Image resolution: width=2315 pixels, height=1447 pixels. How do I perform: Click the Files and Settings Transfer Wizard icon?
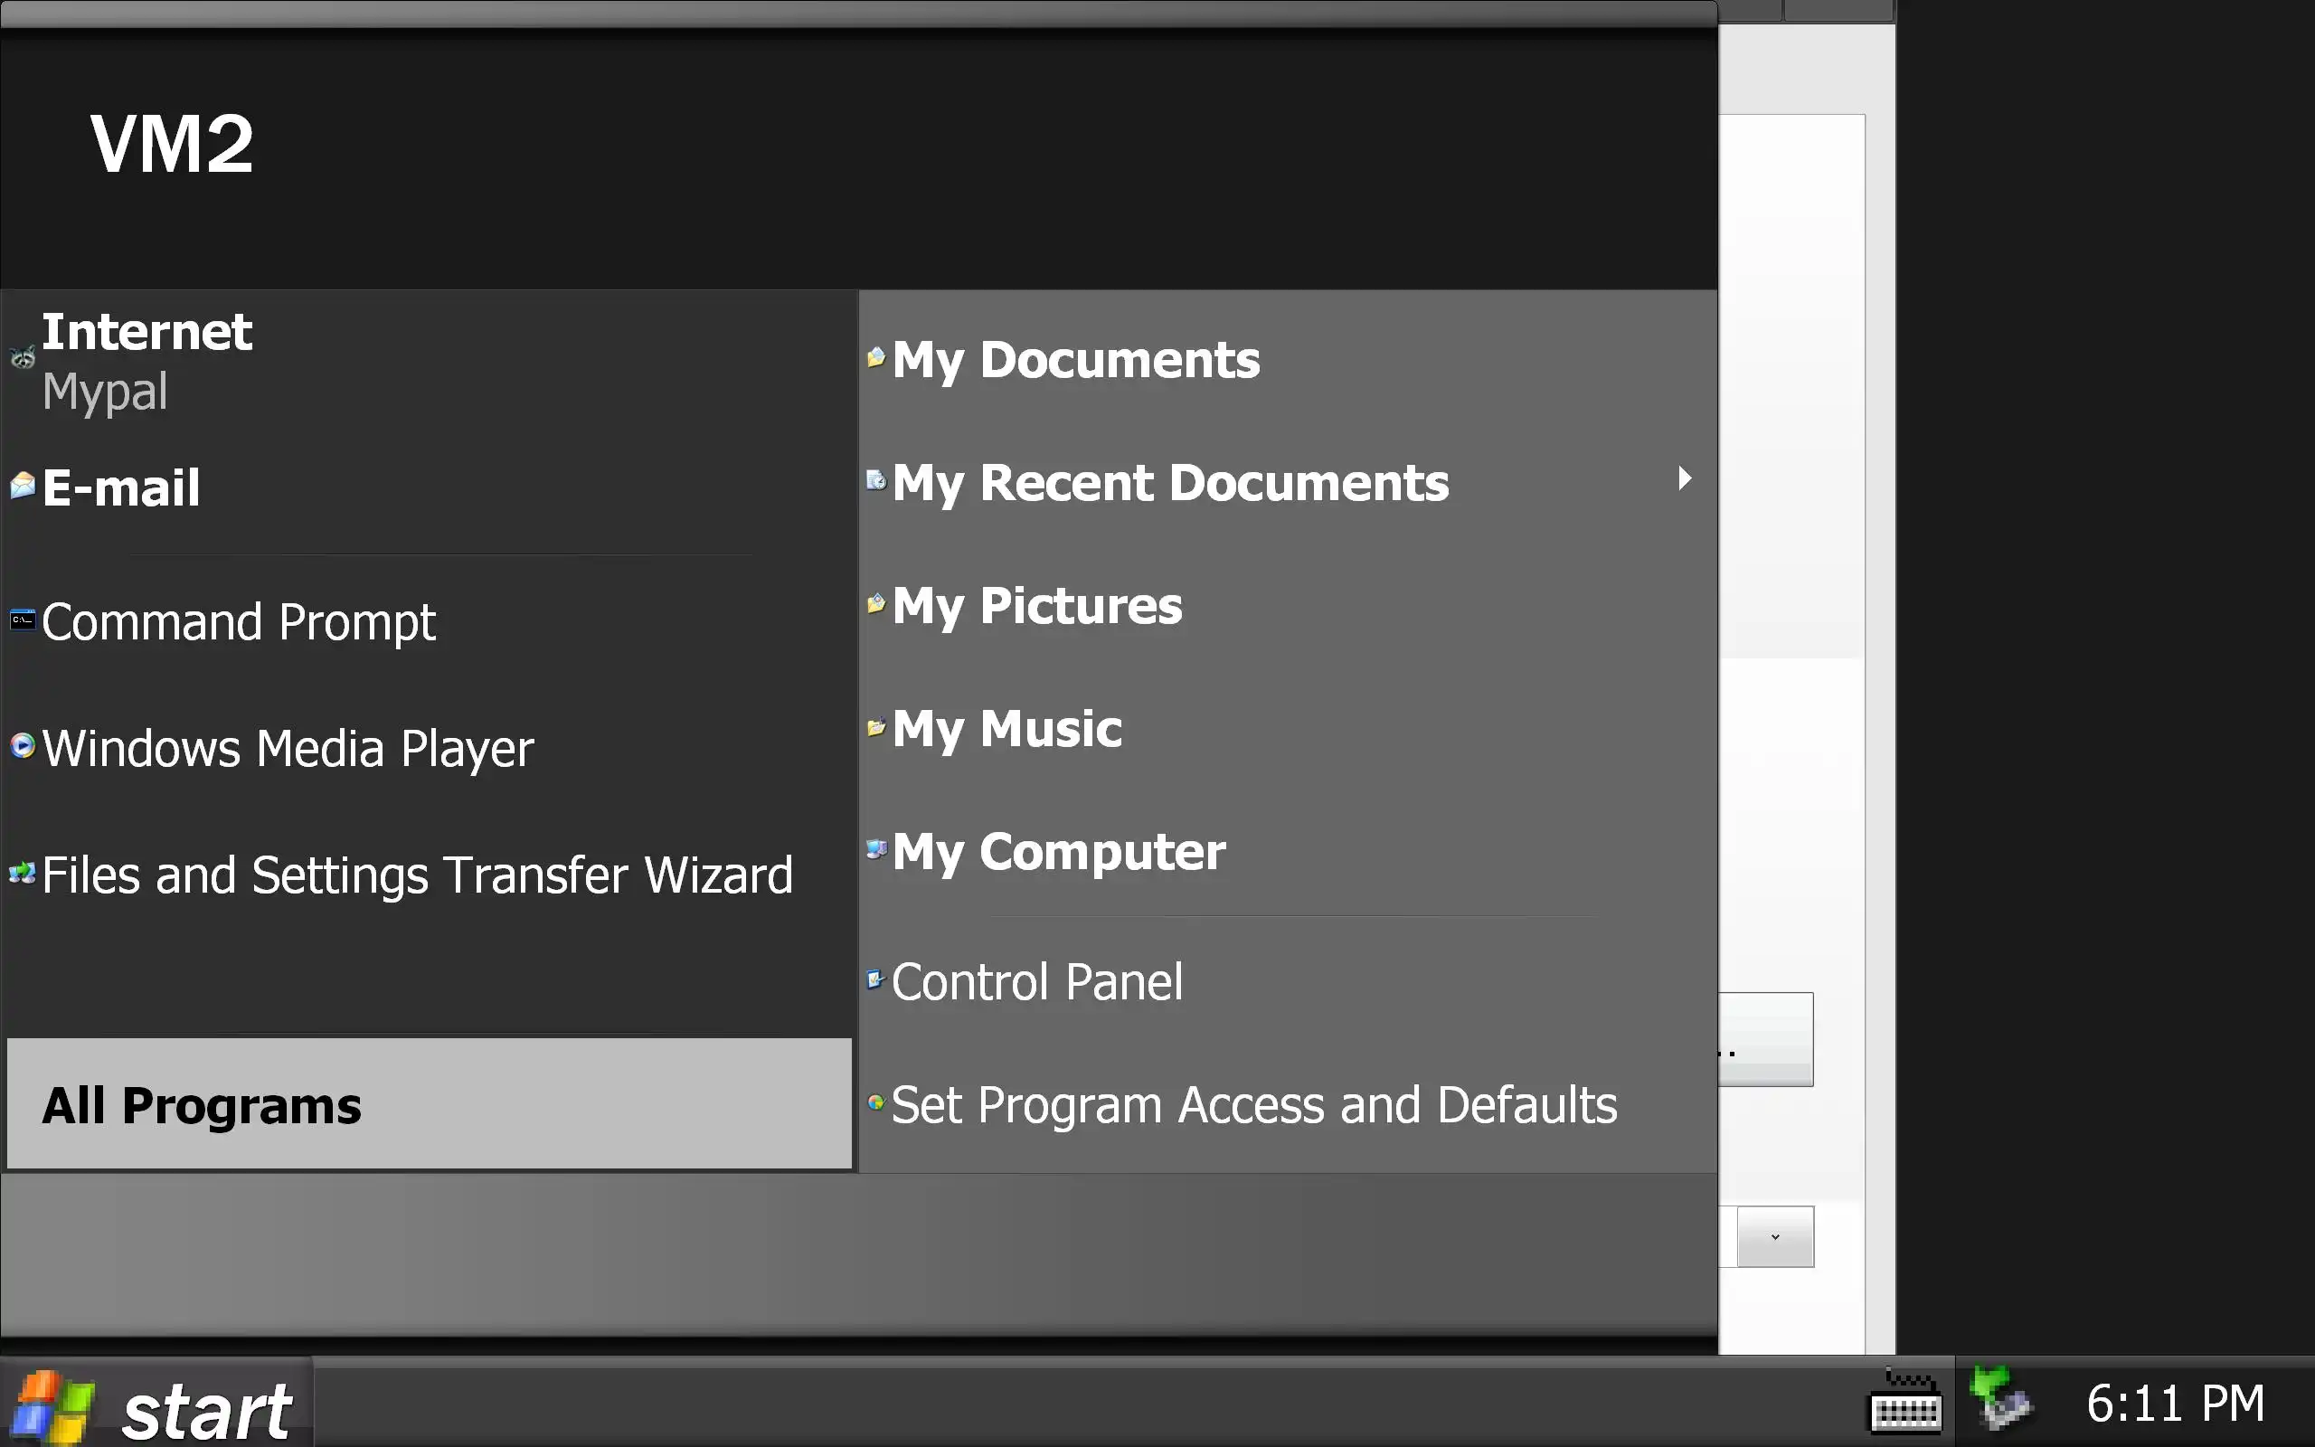[22, 873]
